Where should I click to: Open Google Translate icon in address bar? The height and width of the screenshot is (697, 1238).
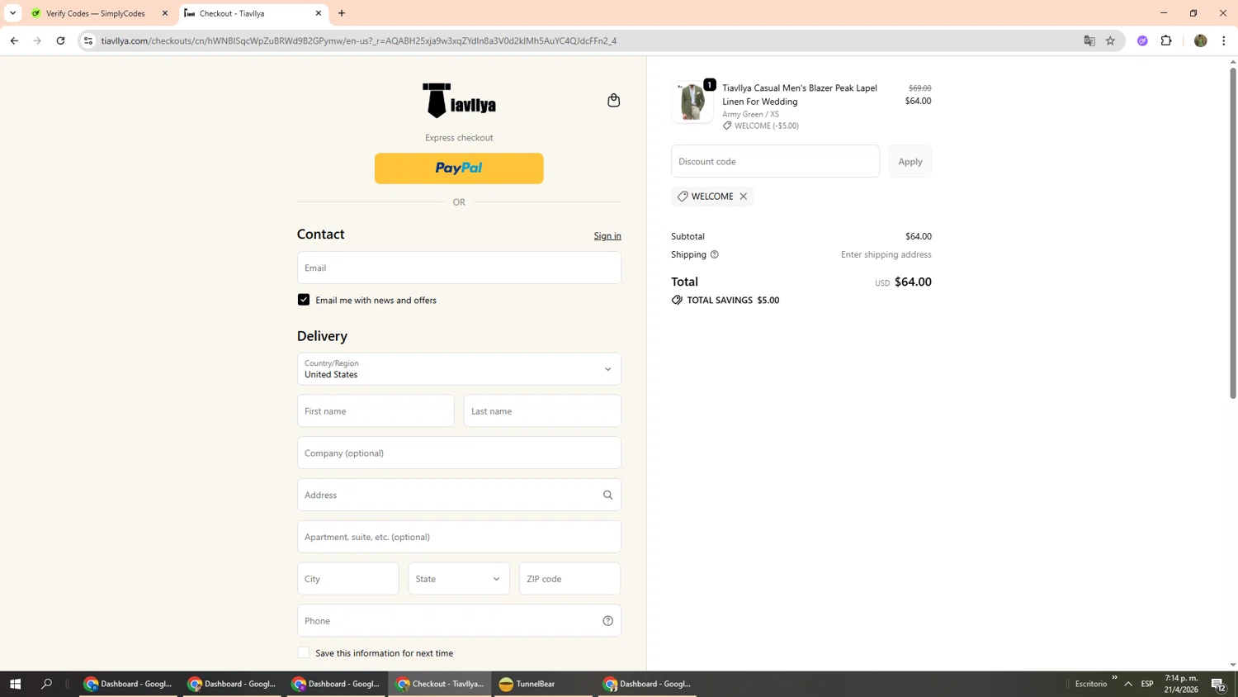(x=1089, y=40)
